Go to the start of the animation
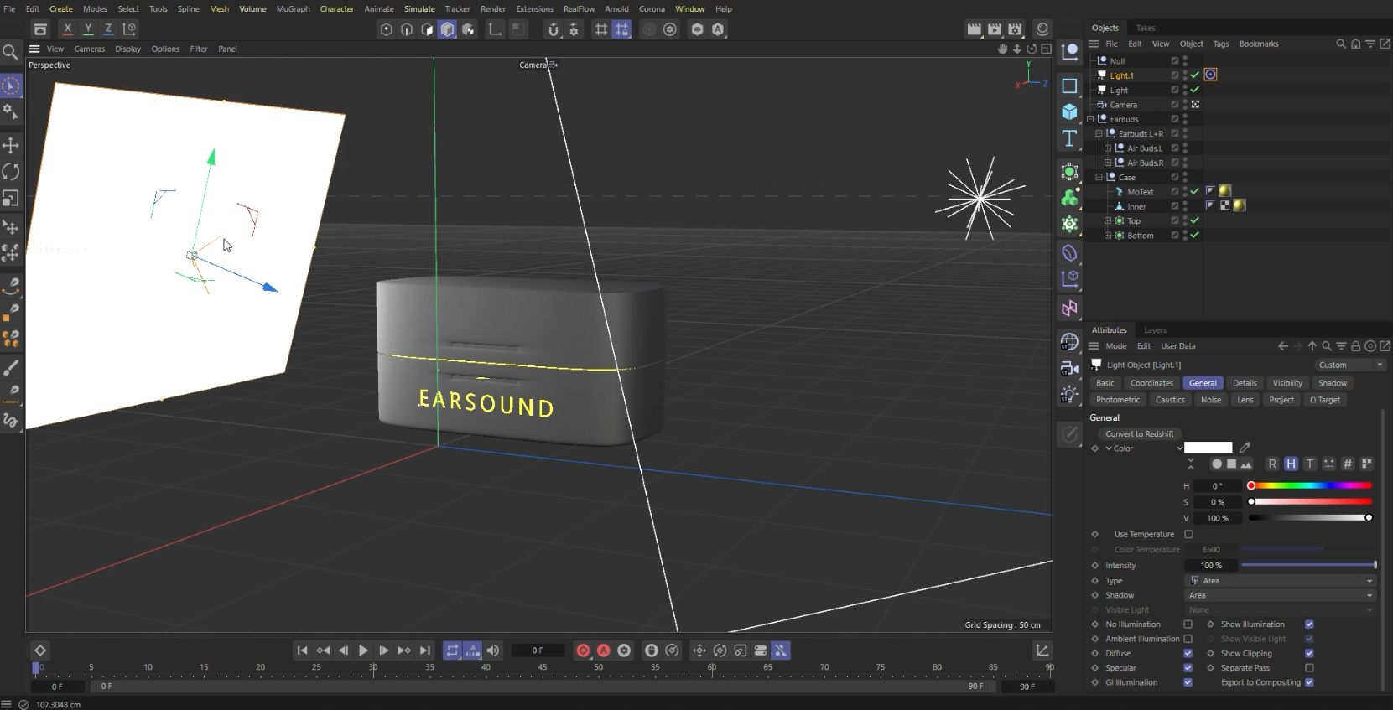This screenshot has height=710, width=1393. (x=302, y=650)
